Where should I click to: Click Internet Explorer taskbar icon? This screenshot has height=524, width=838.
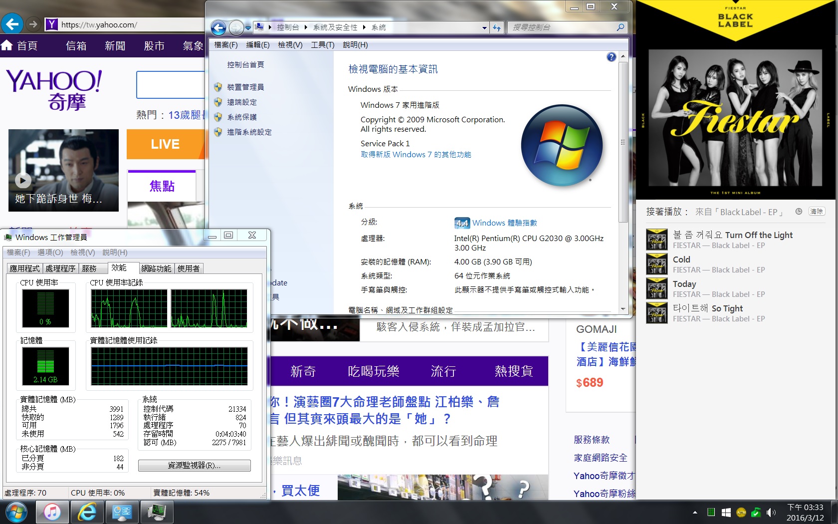coord(87,512)
